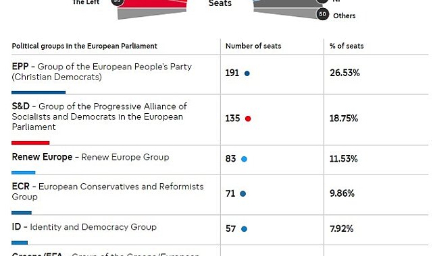The image size is (433, 256).
Task: Click the % of seats column header
Action: click(347, 46)
